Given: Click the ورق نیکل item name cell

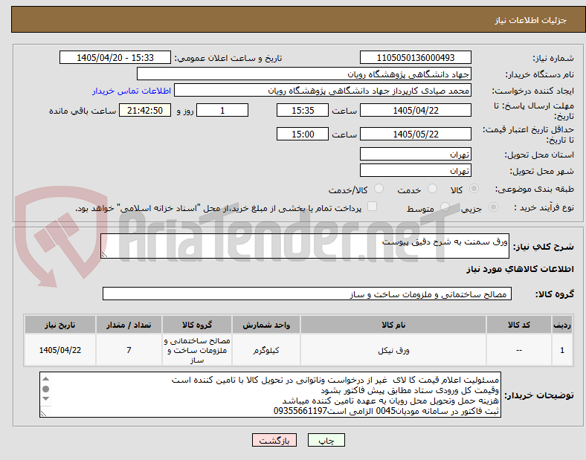Looking at the screenshot, I should [x=393, y=350].
